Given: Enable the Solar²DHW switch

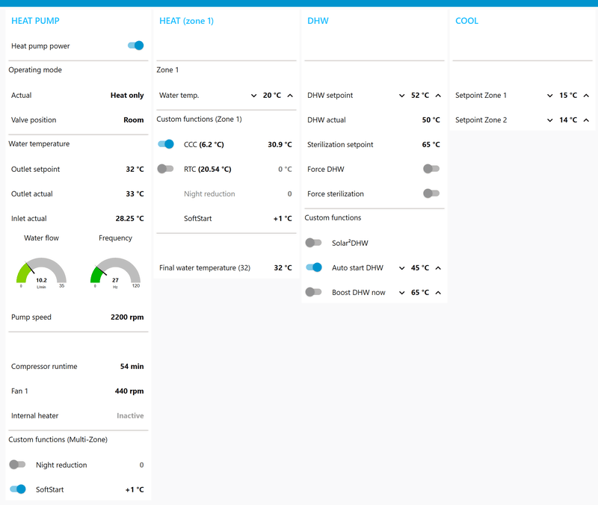Looking at the screenshot, I should [x=313, y=243].
